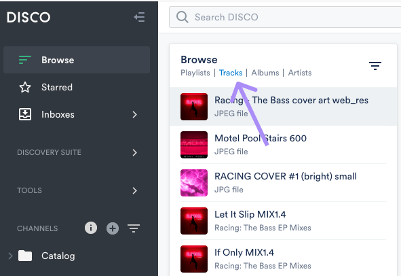Add a new channel with the plus icon
This screenshot has width=401, height=276.
point(113,228)
